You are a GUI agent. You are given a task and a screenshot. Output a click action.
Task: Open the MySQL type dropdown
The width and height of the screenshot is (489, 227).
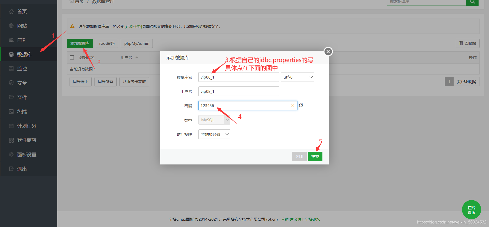[214, 120]
